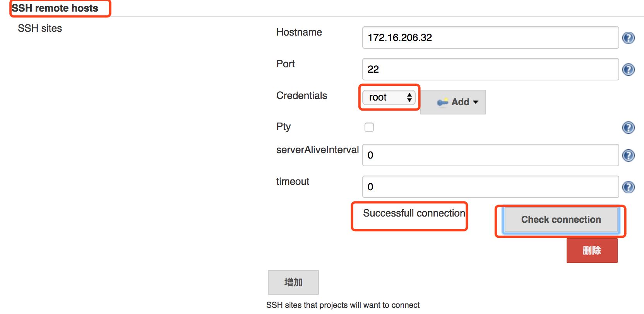Click the timeout input field
Viewport: 644px width, 314px height.
click(x=490, y=187)
